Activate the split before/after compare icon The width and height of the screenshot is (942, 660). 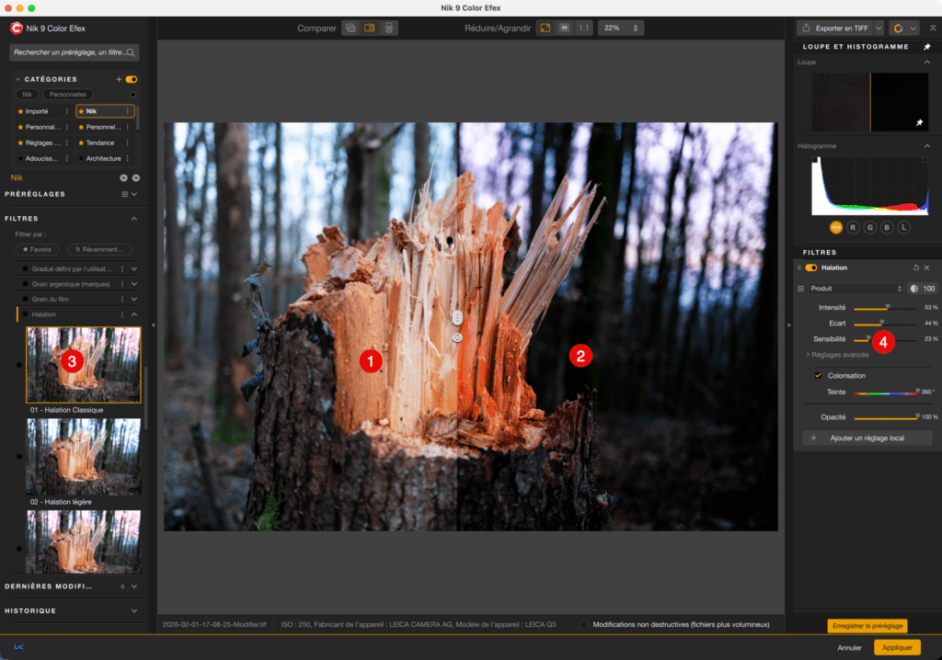(x=370, y=28)
